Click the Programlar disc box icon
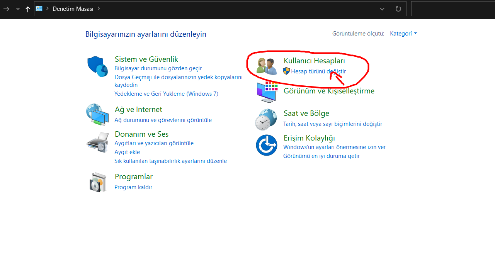495x256 pixels. pyautogui.click(x=97, y=182)
